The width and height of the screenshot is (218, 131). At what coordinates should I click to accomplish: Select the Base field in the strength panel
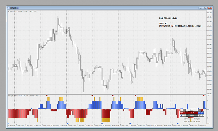[192, 110]
